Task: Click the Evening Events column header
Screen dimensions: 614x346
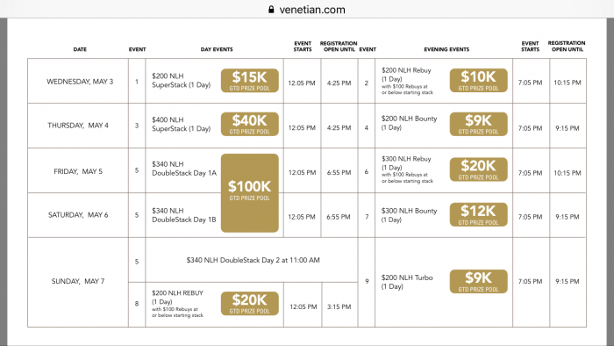Action: pyautogui.click(x=446, y=49)
